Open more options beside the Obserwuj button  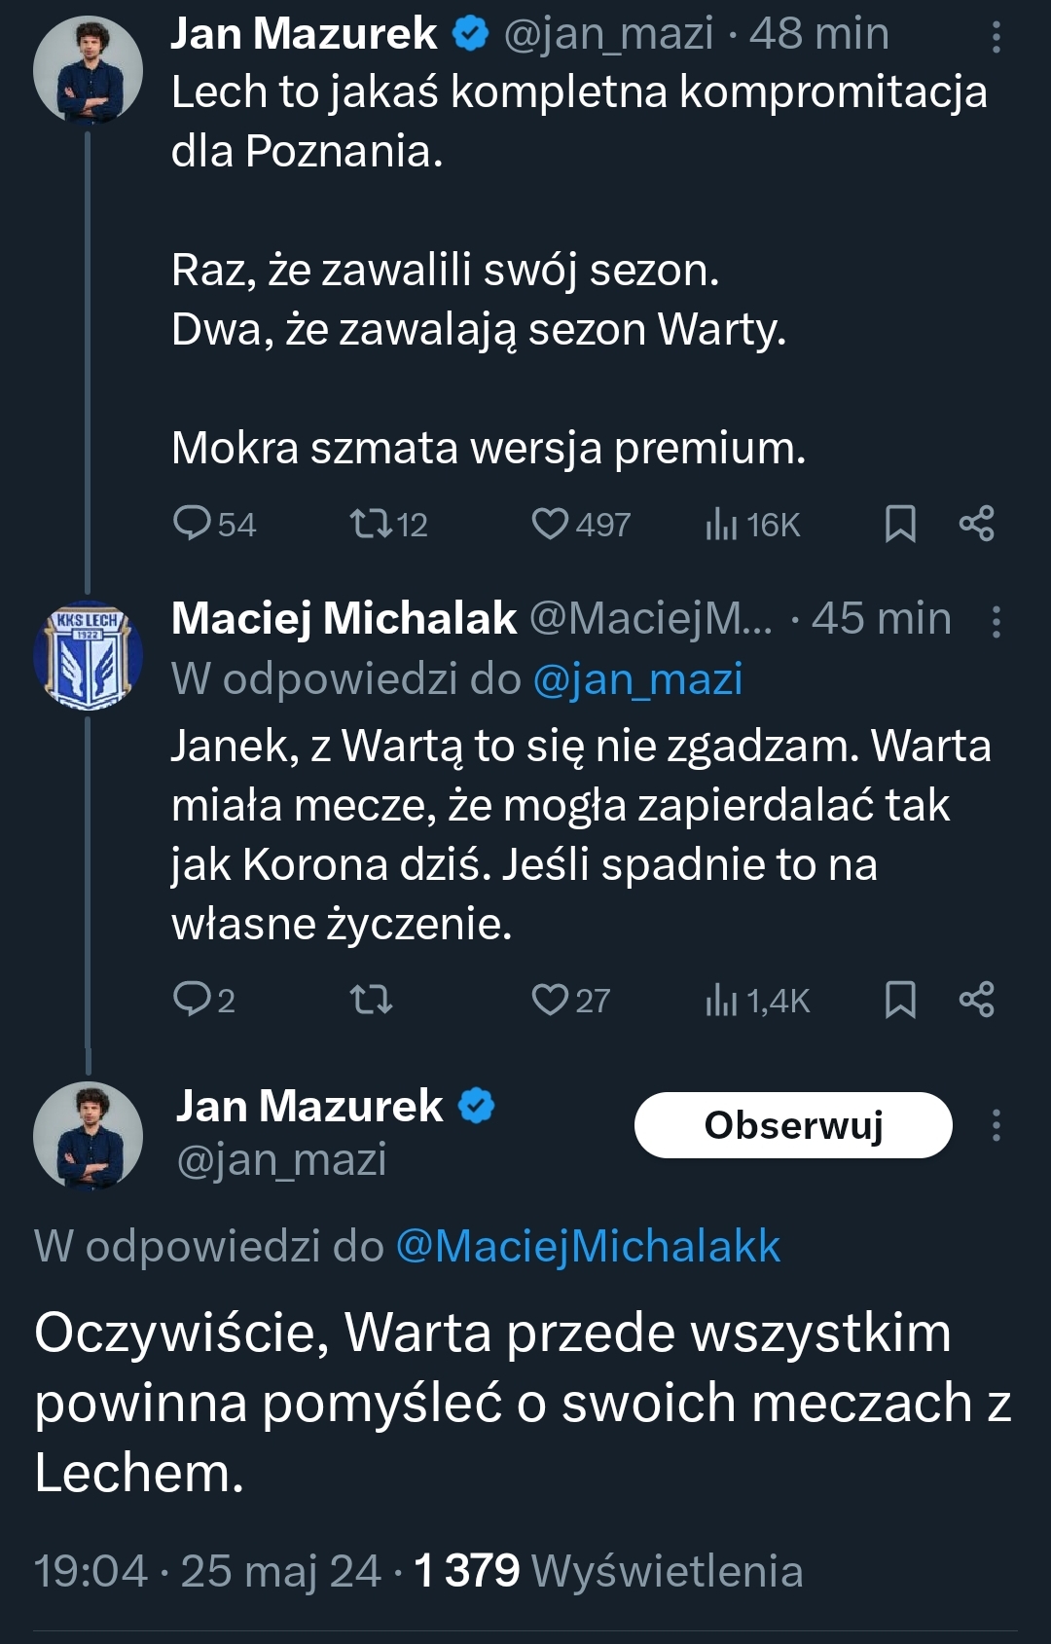996,1125
